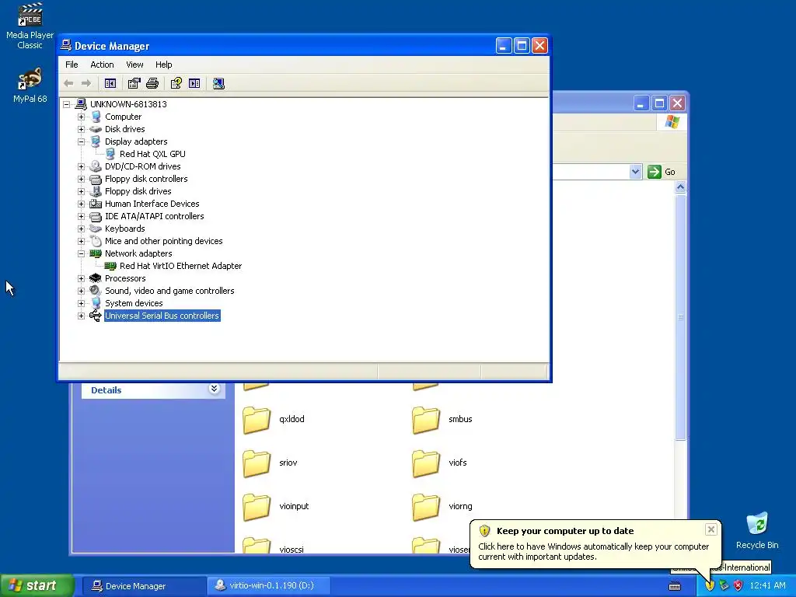Open the MyPal 68 desktop shortcut
796x597 pixels.
[x=30, y=85]
